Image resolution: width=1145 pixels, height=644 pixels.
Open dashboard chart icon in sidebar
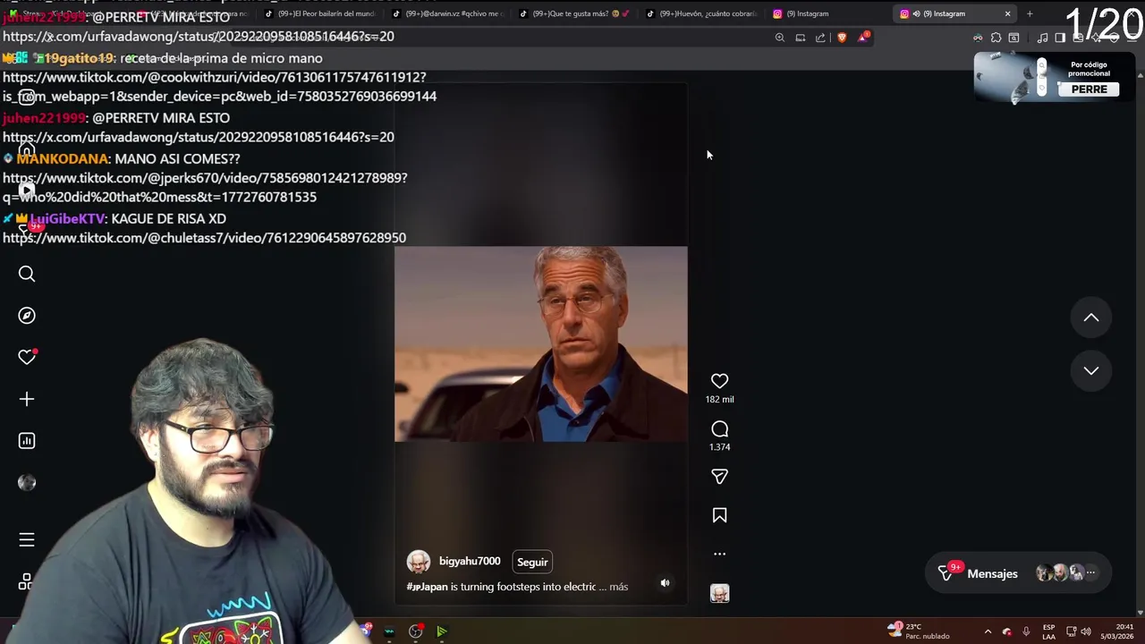pos(27,441)
